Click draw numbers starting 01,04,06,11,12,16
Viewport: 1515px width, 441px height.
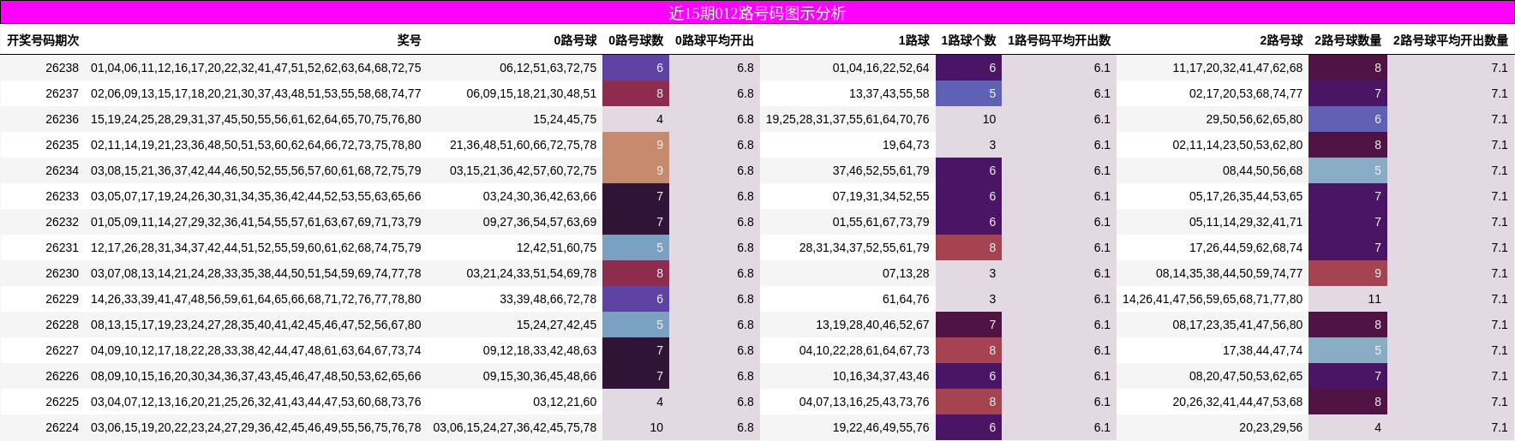[x=256, y=68]
